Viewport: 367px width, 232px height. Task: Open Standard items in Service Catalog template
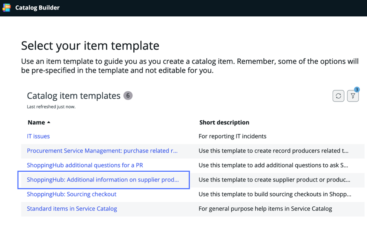point(72,209)
